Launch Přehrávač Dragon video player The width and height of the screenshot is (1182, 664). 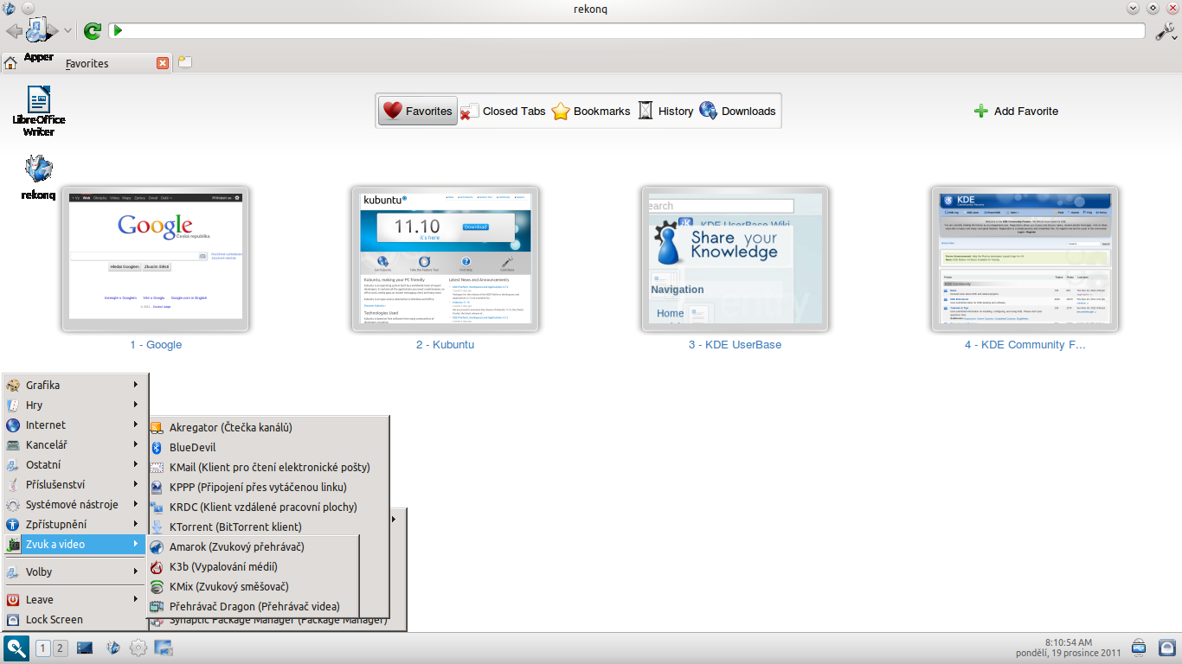(x=253, y=606)
